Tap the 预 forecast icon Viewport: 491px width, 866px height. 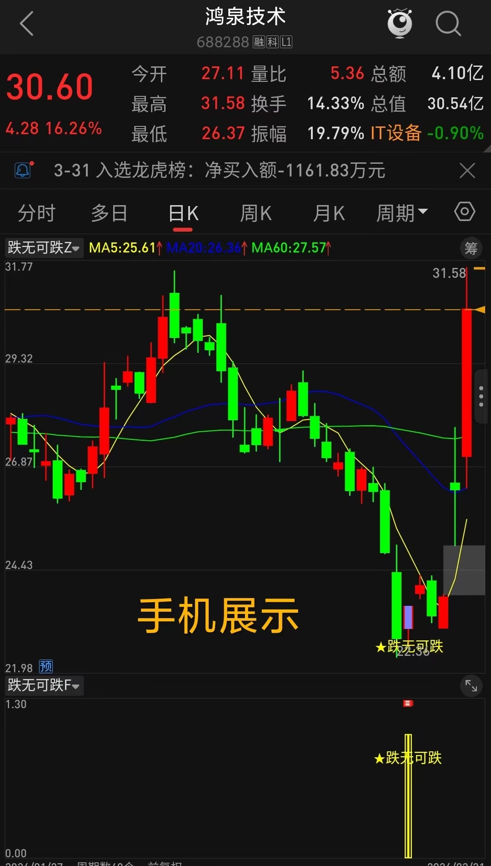click(46, 667)
